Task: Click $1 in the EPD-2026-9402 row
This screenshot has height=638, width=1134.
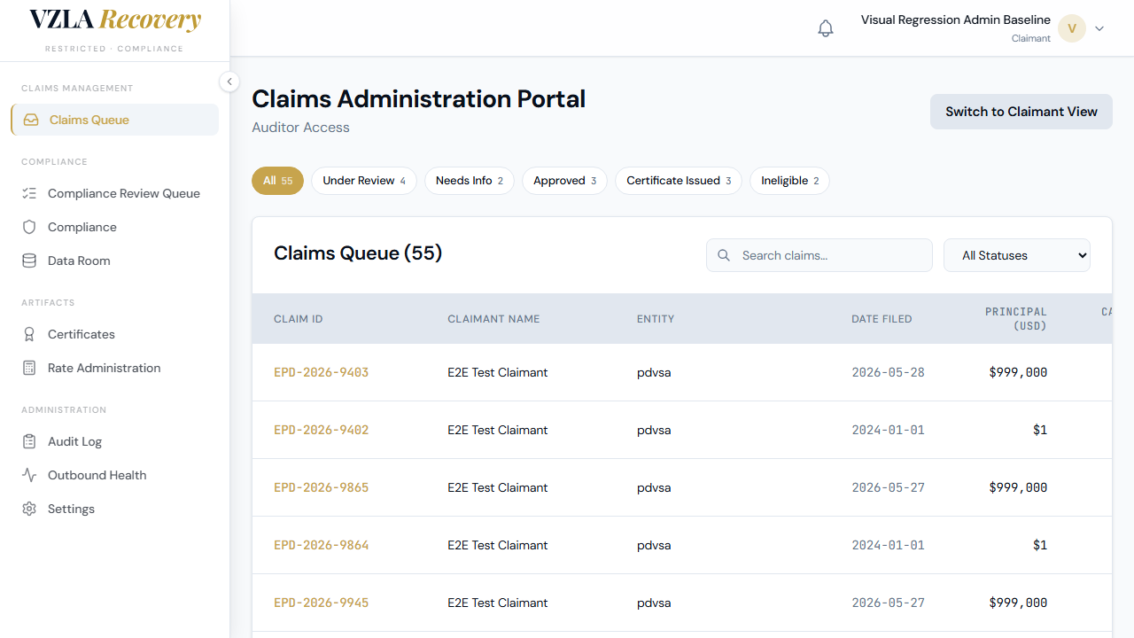Action: pos(1040,430)
